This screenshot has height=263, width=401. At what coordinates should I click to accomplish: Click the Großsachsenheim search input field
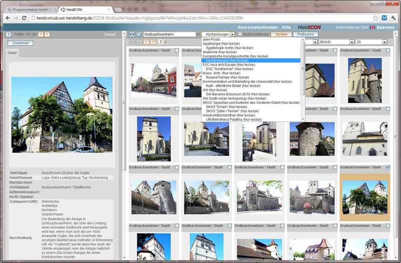click(x=169, y=34)
